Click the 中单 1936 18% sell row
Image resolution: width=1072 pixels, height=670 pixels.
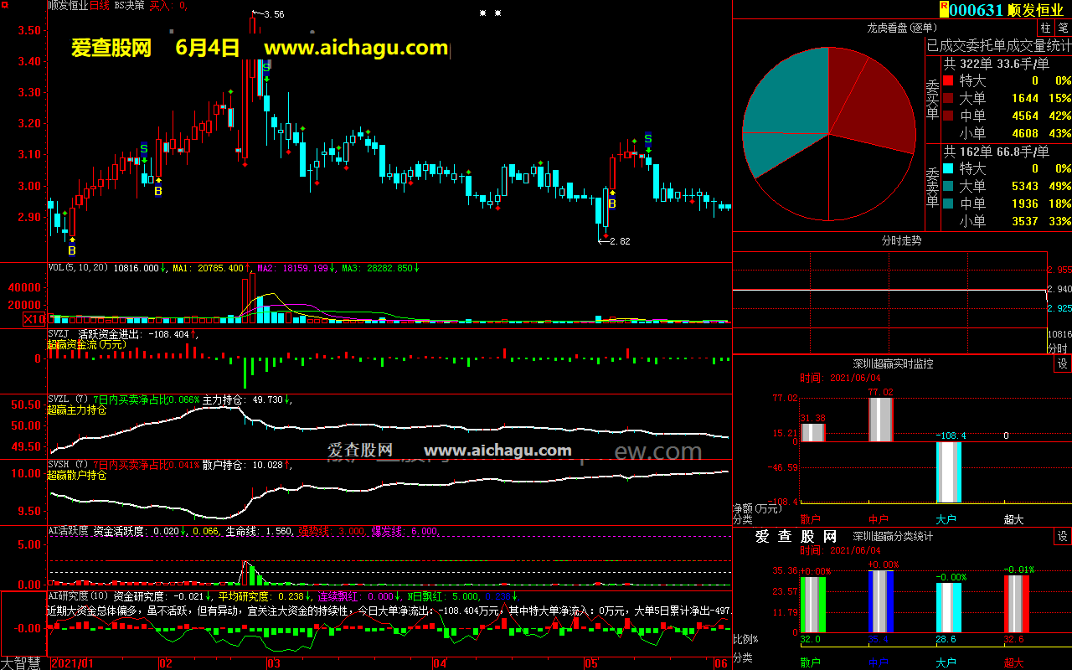[1007, 204]
